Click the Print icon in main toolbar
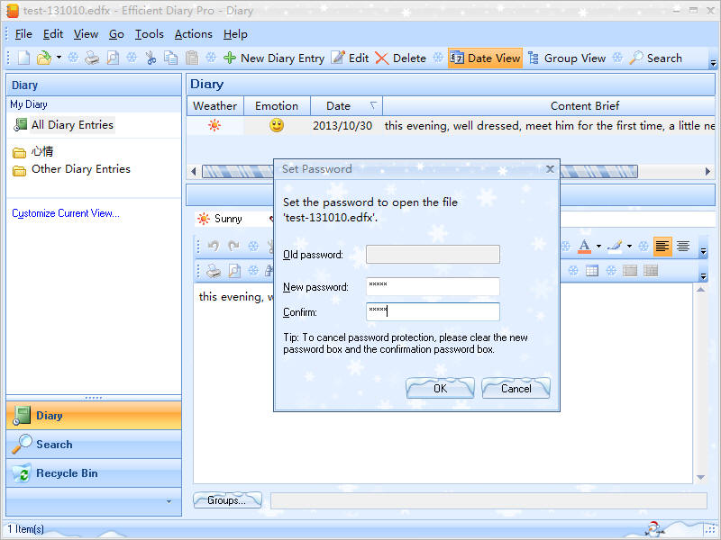 tap(92, 58)
